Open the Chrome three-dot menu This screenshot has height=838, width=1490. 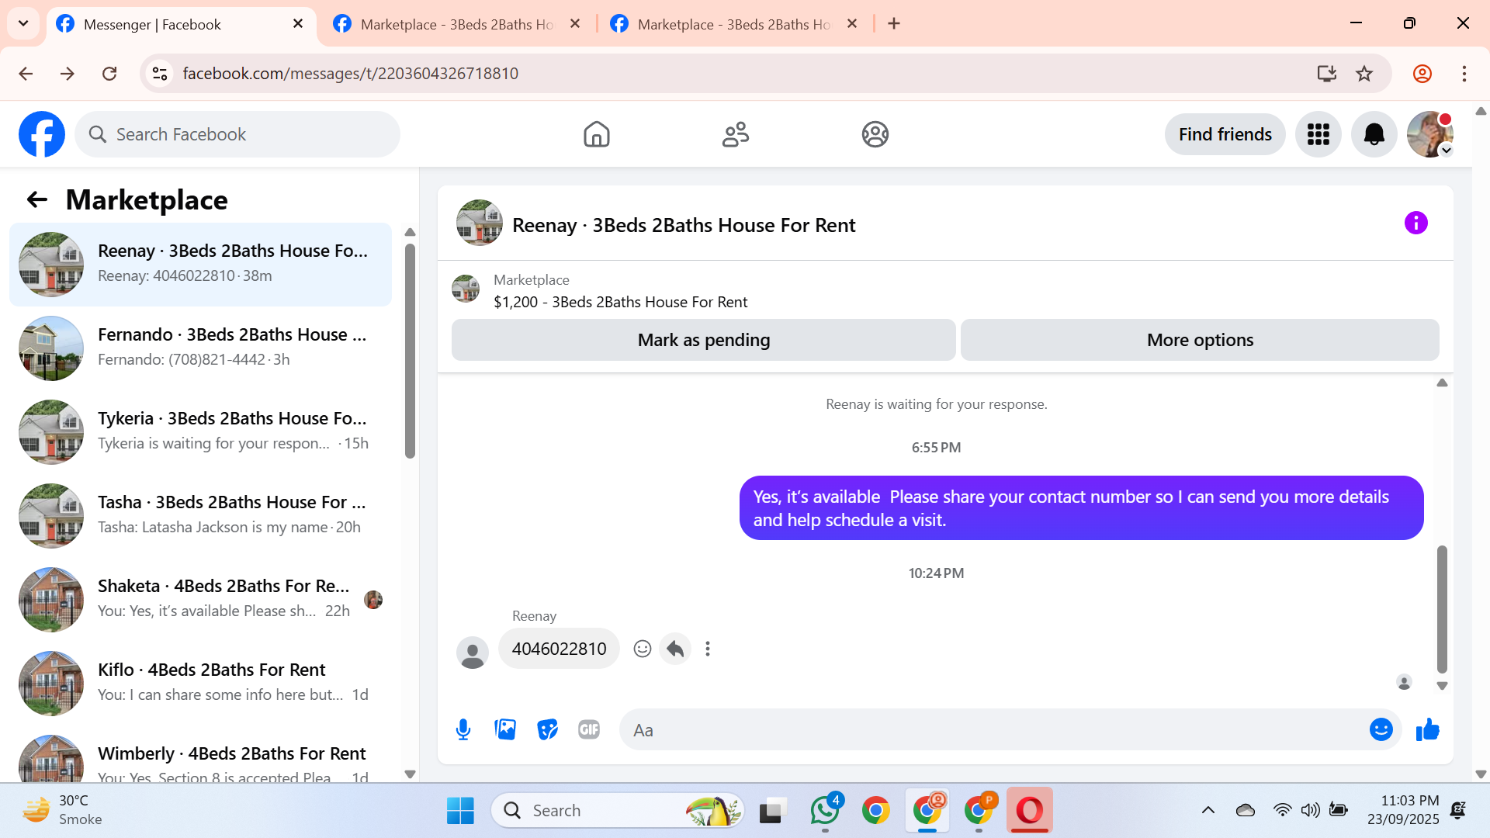tap(1464, 74)
